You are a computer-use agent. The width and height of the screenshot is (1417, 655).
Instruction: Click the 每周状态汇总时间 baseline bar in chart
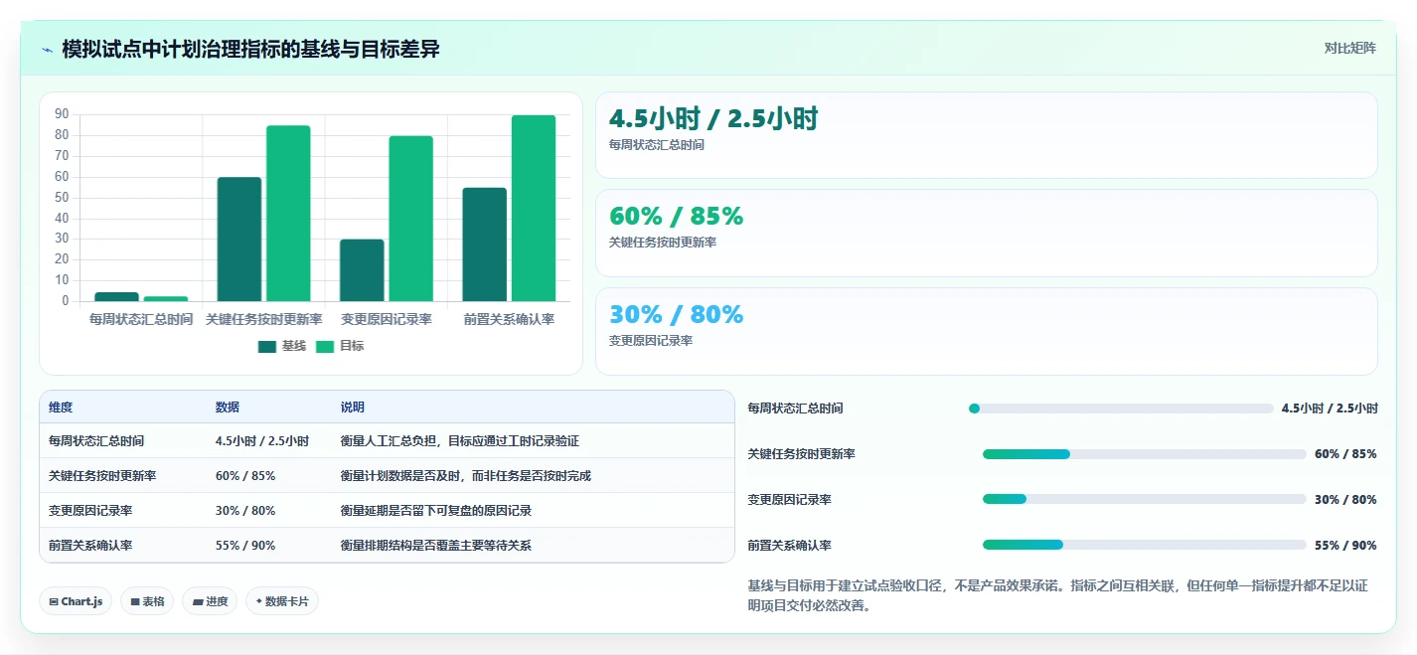(116, 296)
